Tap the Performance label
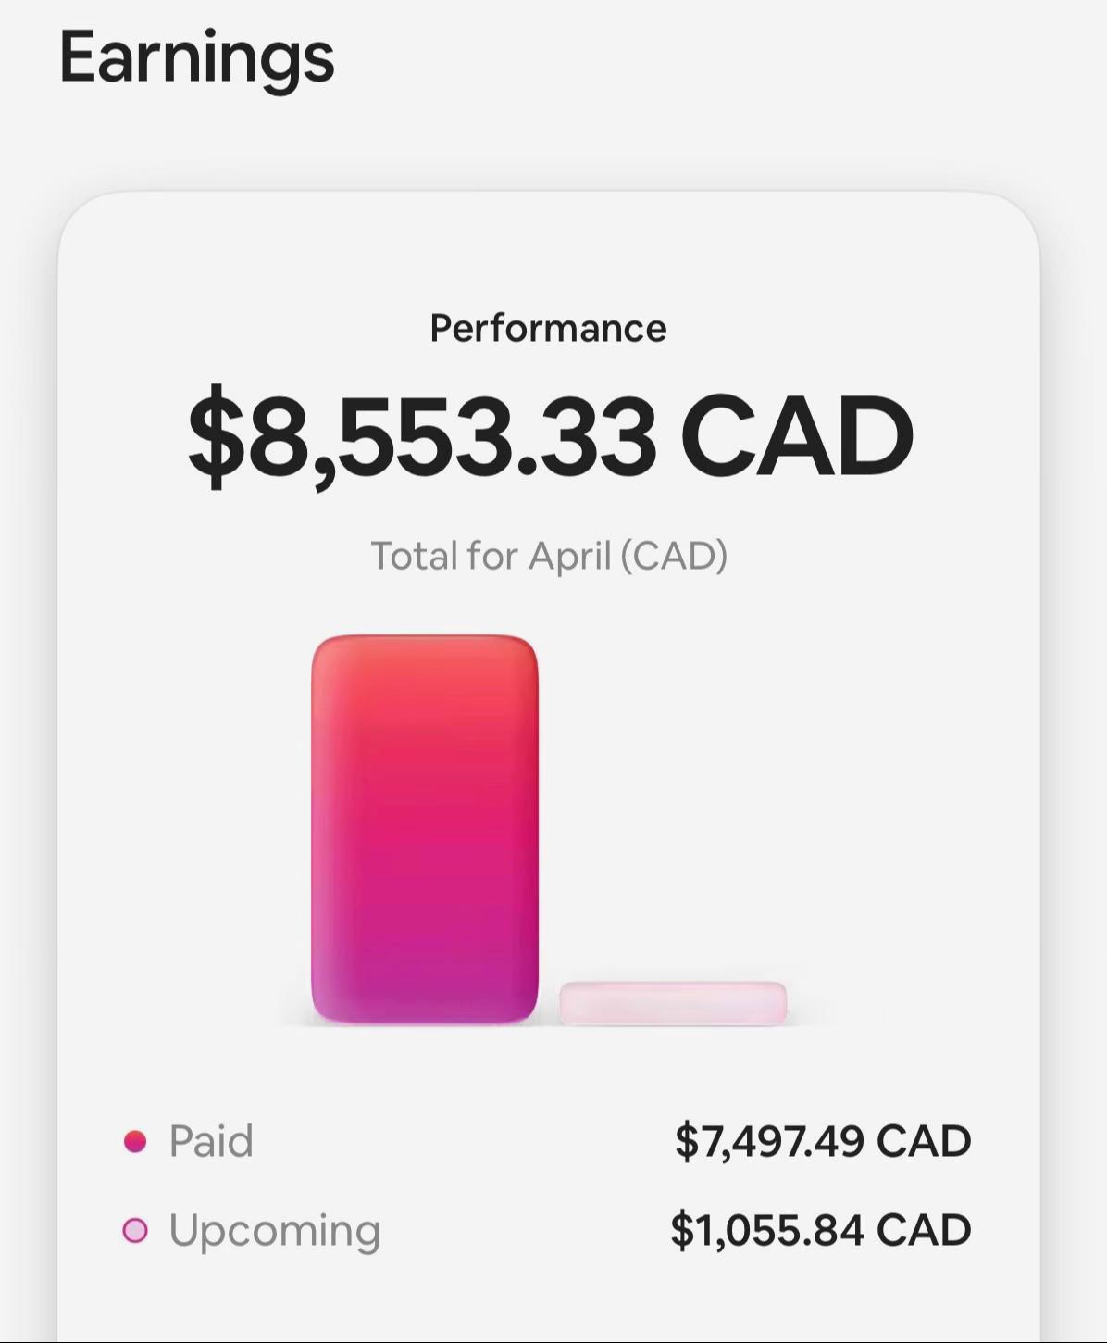Image resolution: width=1107 pixels, height=1343 pixels. pos(548,328)
